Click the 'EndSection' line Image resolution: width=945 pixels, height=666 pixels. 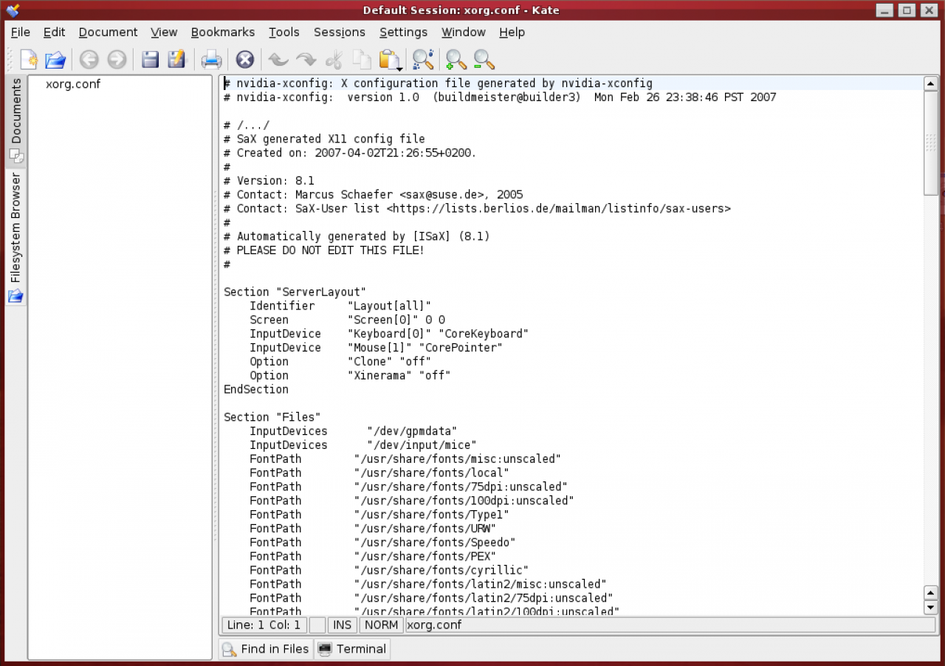pyautogui.click(x=256, y=389)
